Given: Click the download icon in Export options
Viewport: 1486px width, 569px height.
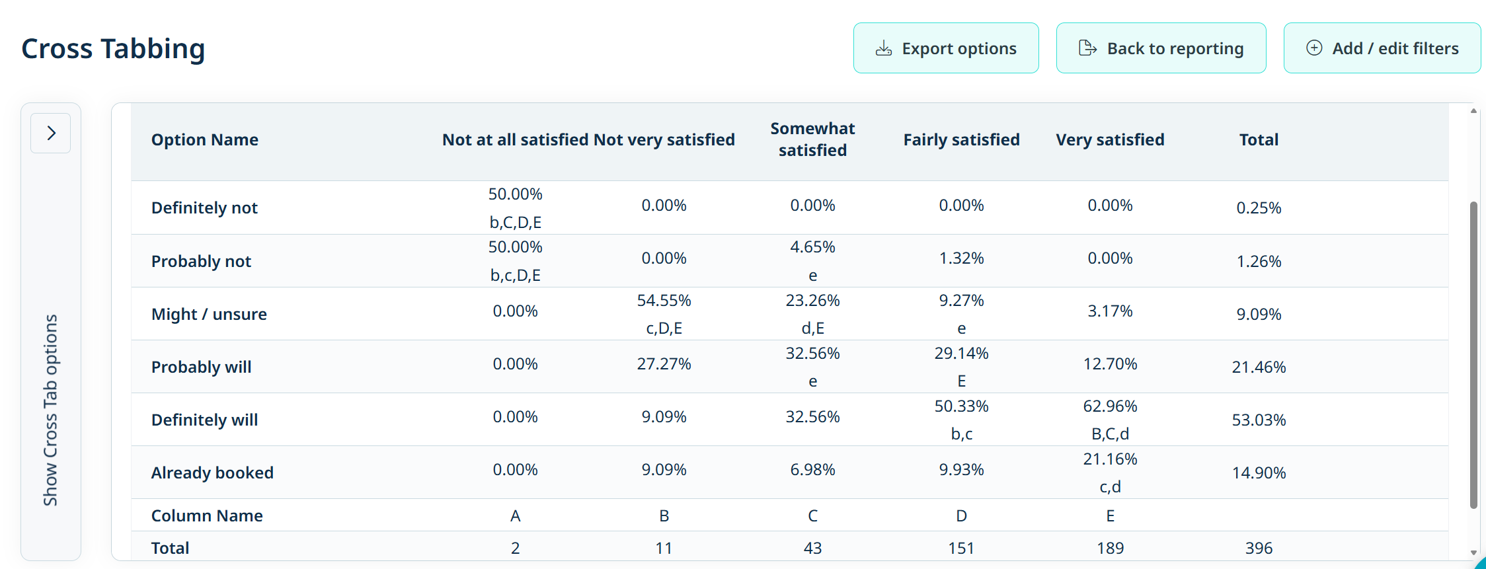Looking at the screenshot, I should [884, 48].
